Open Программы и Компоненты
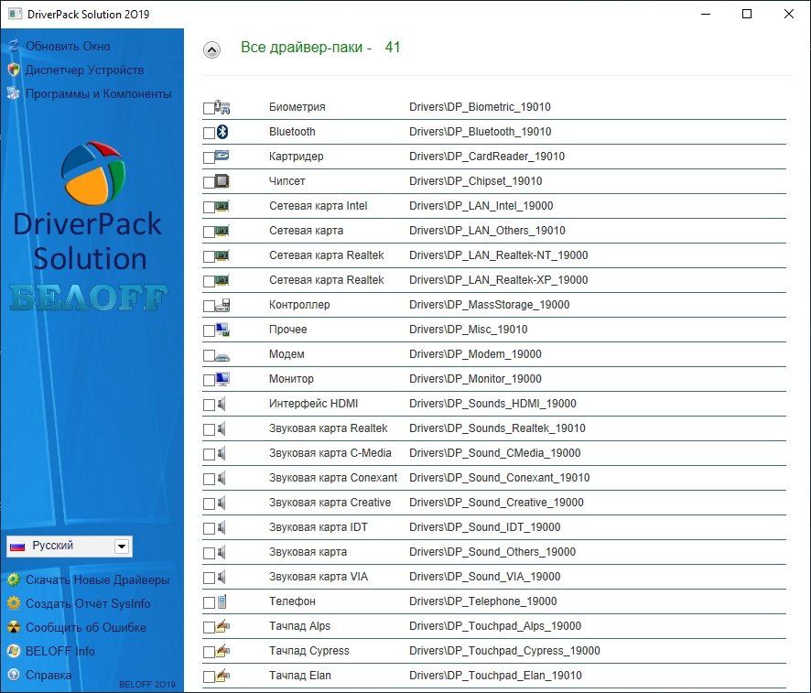Viewport: 811px width, 693px height. (x=99, y=93)
